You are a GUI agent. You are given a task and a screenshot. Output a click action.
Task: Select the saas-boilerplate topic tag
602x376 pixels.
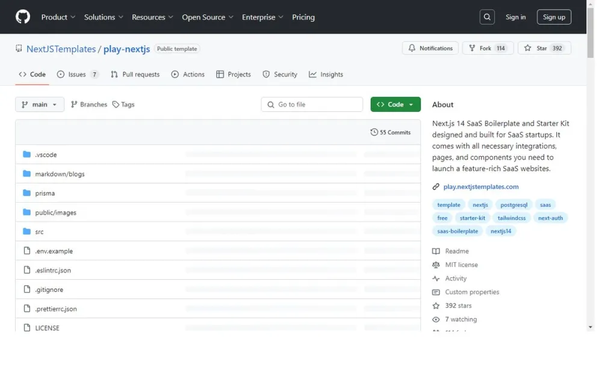tap(458, 231)
